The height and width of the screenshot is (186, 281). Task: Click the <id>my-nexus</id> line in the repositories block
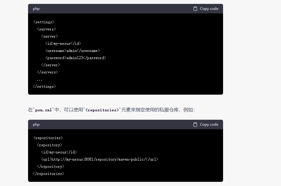pyautogui.click(x=59, y=152)
